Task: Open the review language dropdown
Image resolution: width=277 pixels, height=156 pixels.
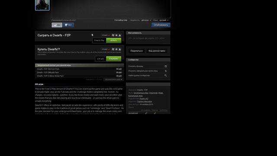Action: [x=164, y=20]
